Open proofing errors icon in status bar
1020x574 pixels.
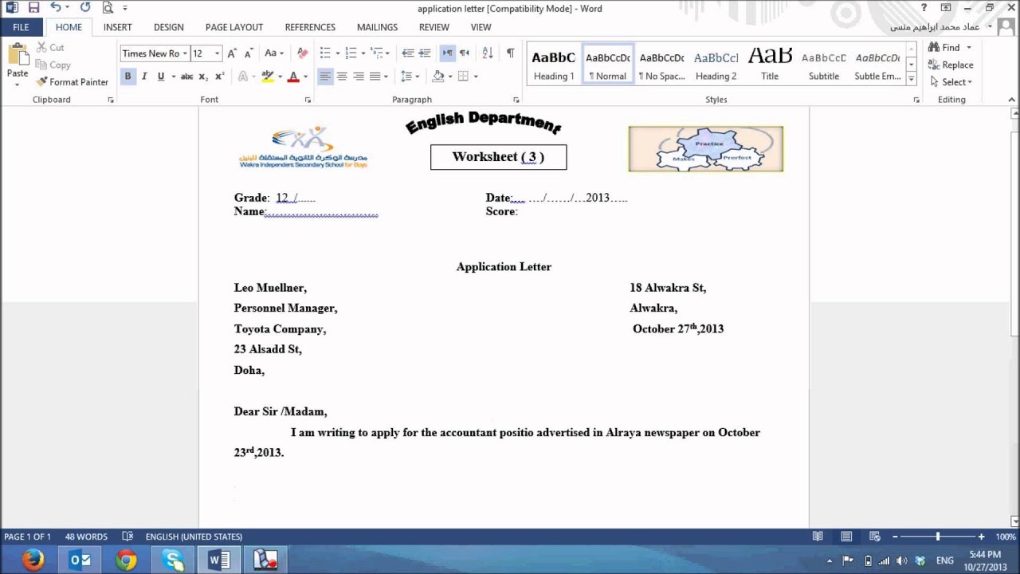(x=127, y=537)
